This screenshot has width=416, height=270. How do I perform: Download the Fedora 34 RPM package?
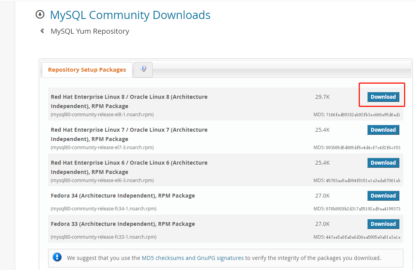[x=383, y=196]
